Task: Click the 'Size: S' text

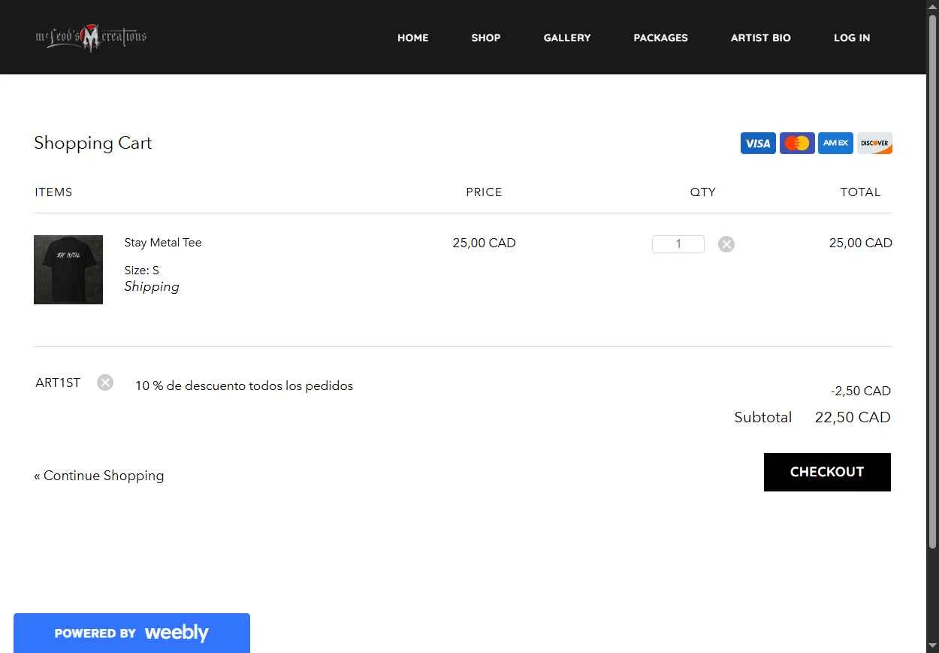Action: (142, 271)
